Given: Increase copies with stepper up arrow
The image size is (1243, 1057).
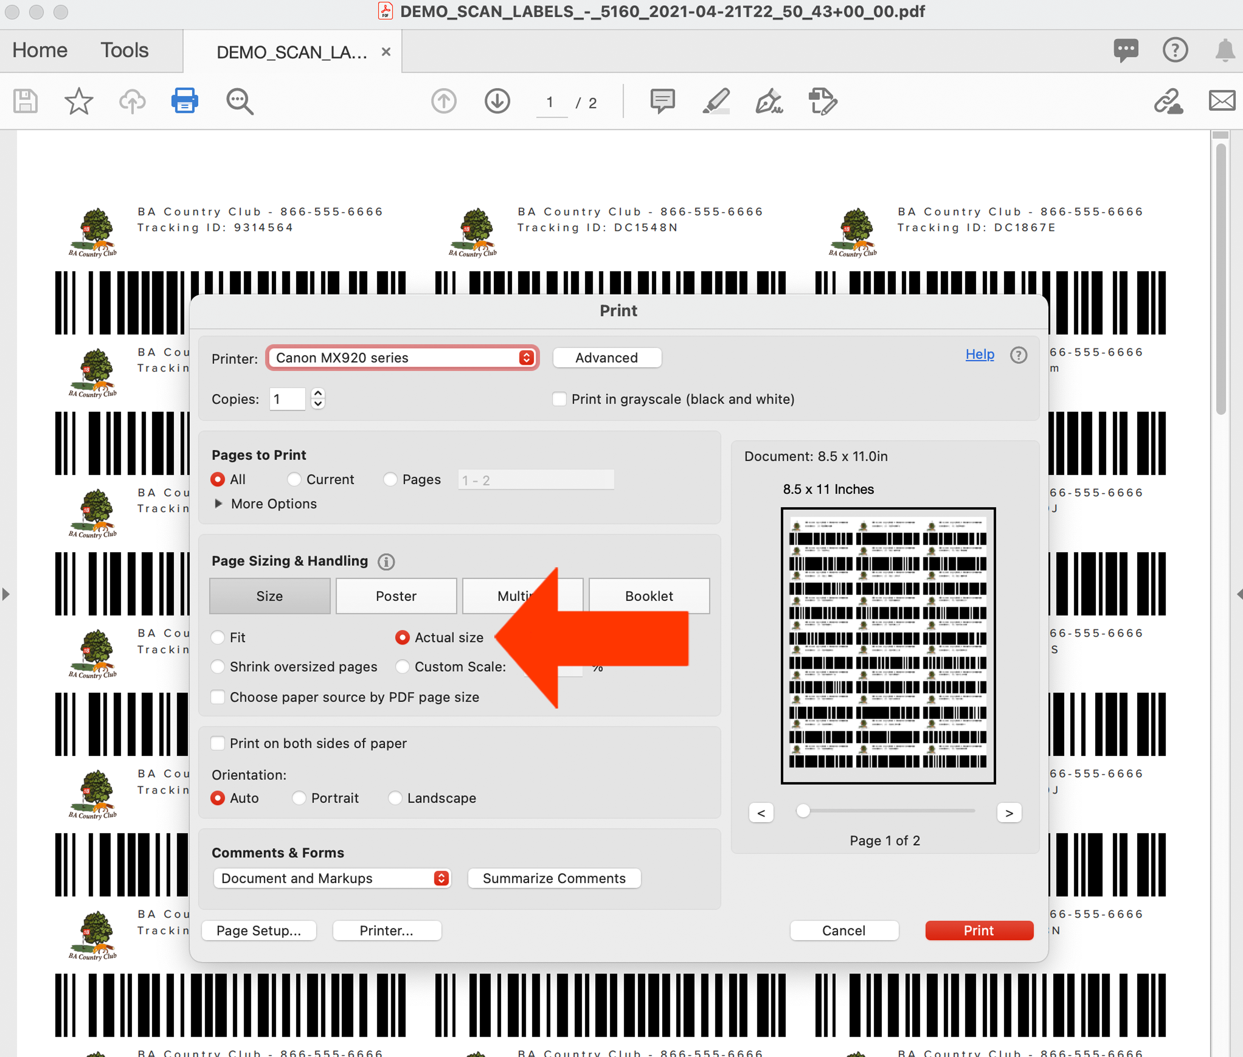Looking at the screenshot, I should point(318,393).
